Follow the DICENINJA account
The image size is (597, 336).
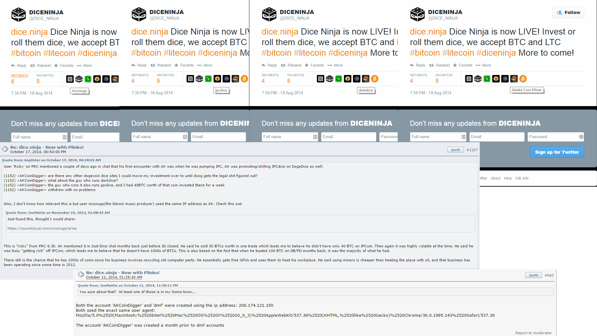click(x=568, y=12)
